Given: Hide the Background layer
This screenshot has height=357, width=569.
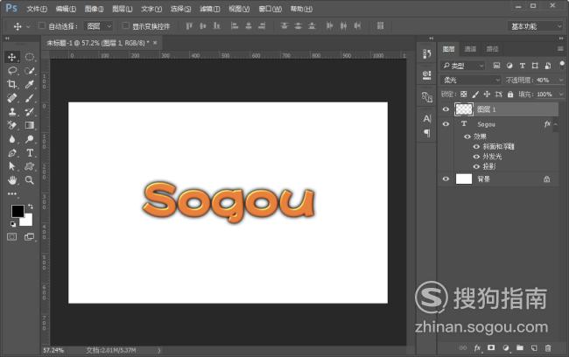Looking at the screenshot, I should click(x=446, y=178).
